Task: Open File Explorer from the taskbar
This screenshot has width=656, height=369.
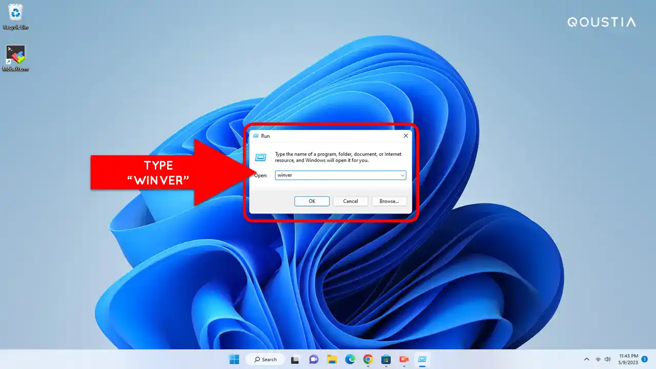Action: tap(332, 359)
